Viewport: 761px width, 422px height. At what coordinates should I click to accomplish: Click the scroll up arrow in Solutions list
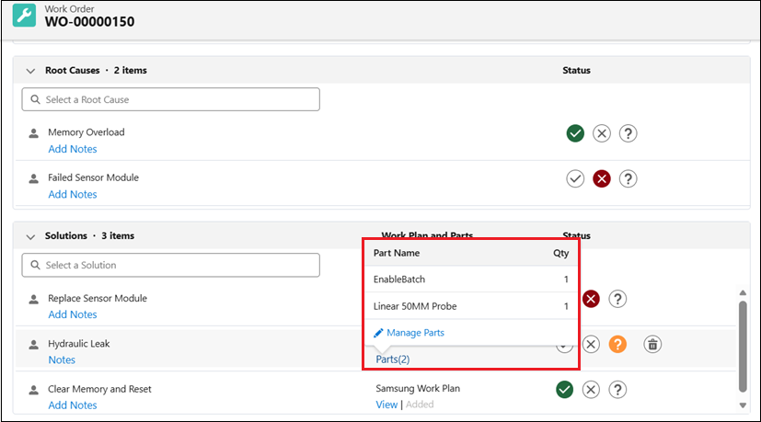[743, 292]
